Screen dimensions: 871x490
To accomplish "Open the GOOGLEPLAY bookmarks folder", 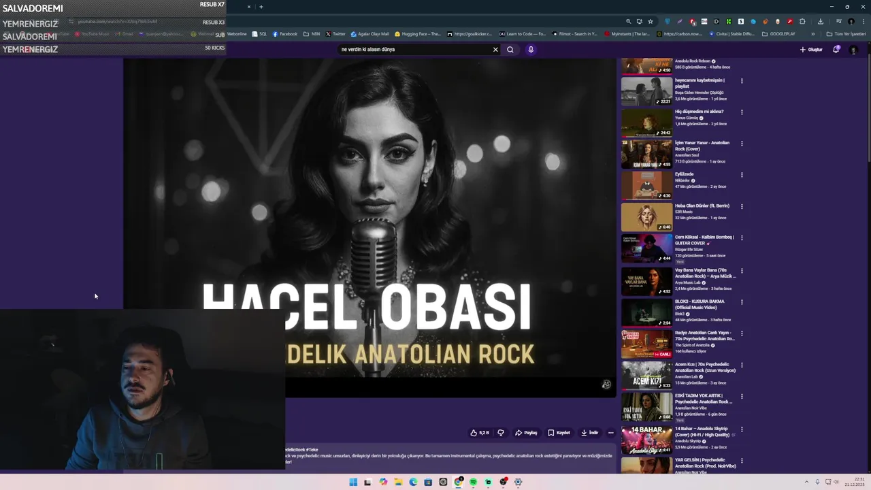I will coord(778,34).
